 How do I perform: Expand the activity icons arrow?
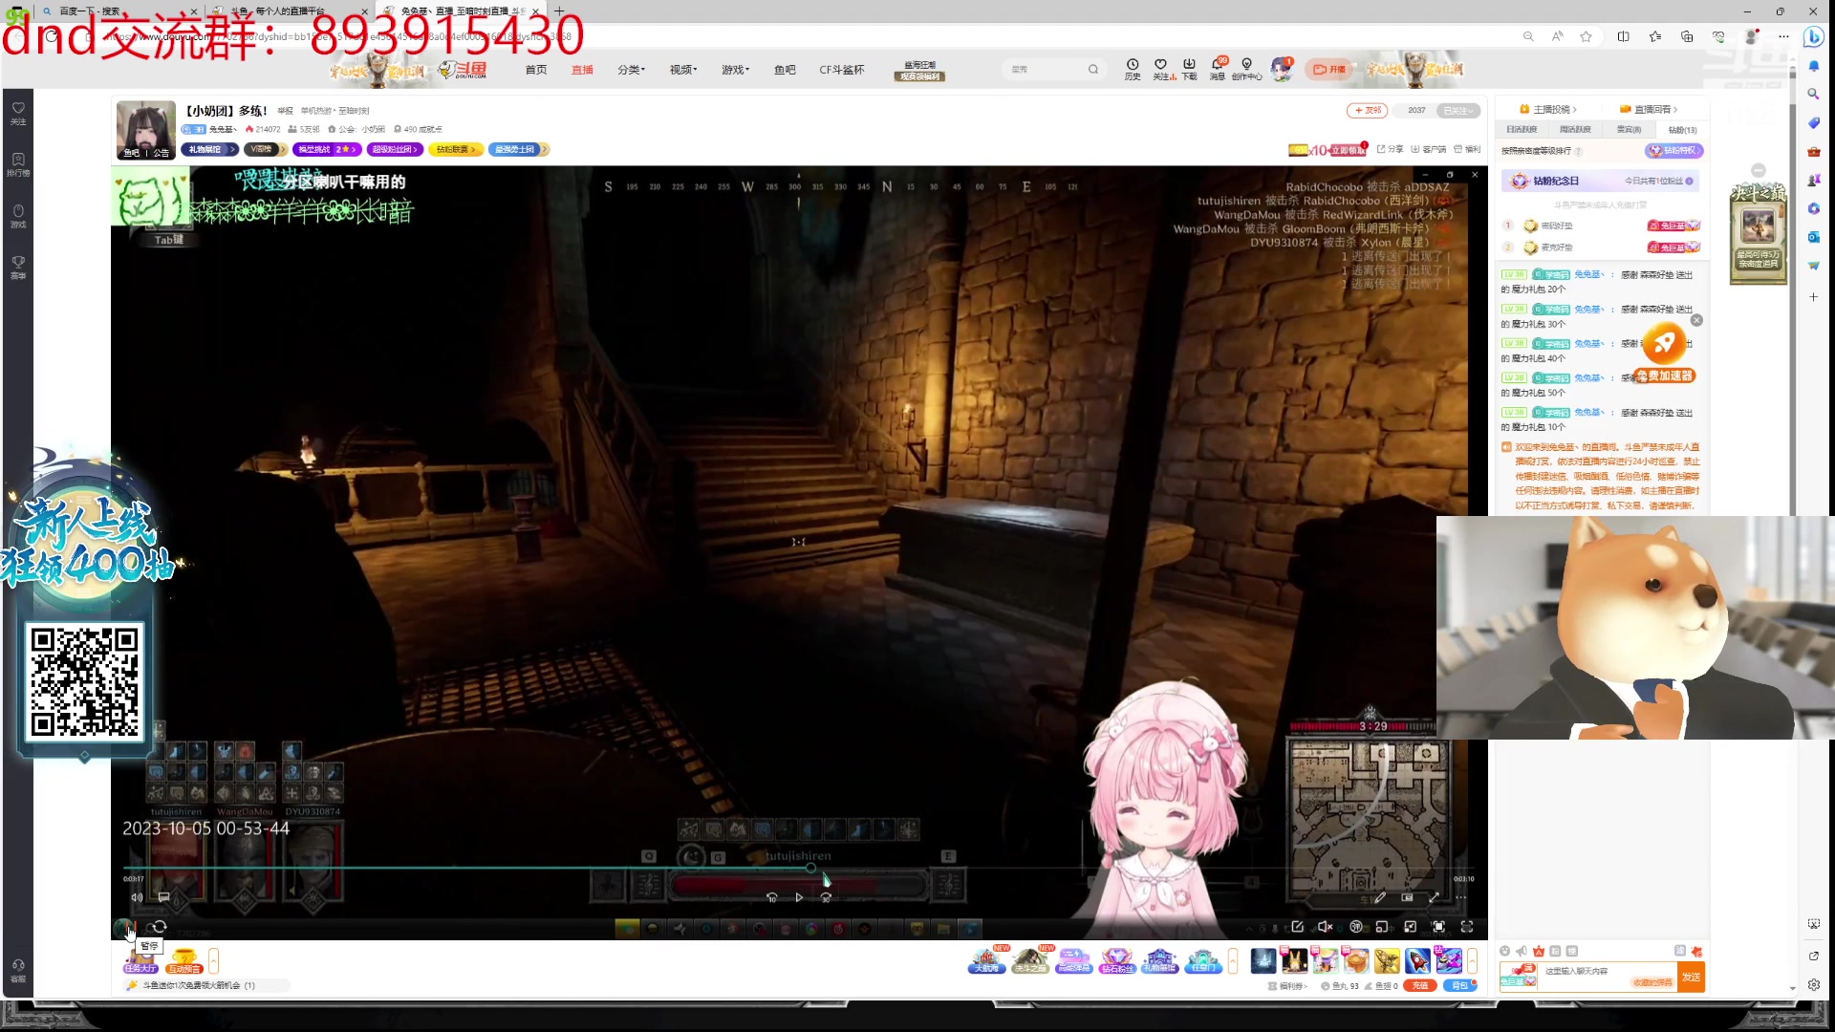(x=1233, y=959)
